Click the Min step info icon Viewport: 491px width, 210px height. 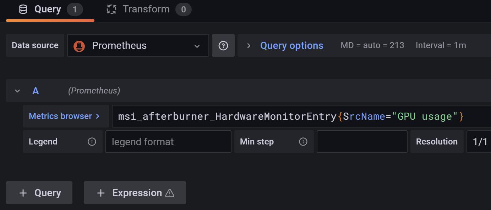303,142
